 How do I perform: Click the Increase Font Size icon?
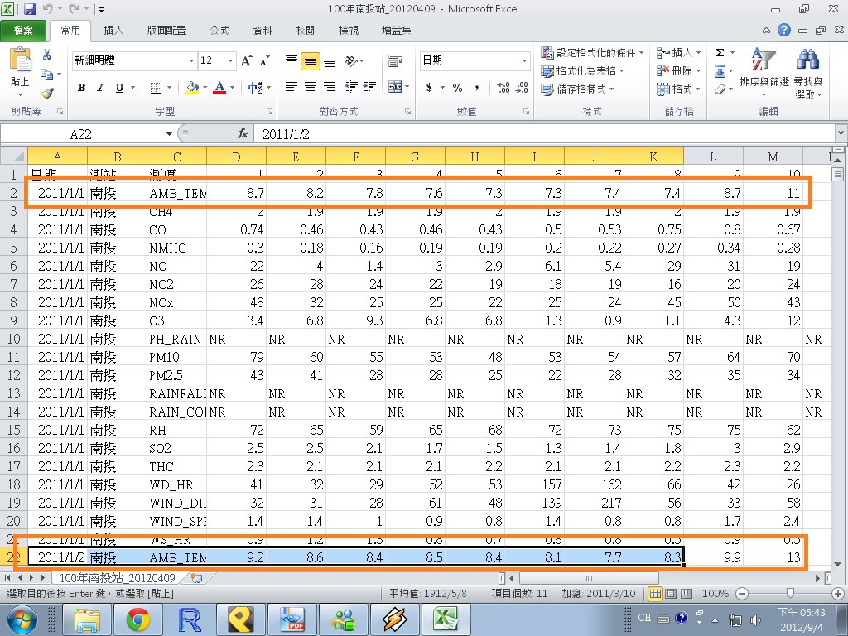tap(247, 60)
